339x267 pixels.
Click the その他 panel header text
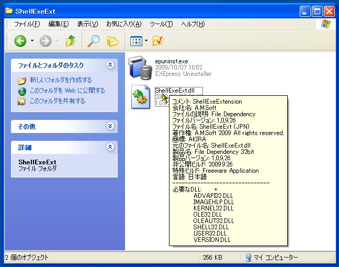27,126
